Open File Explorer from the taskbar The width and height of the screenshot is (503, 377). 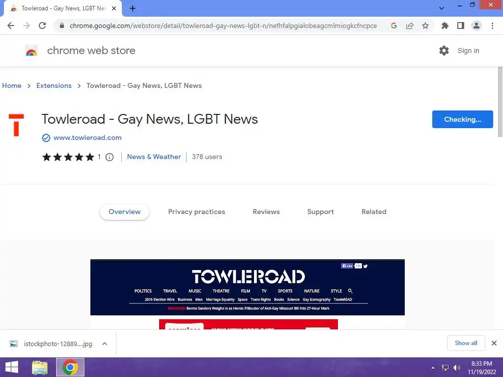coord(40,367)
